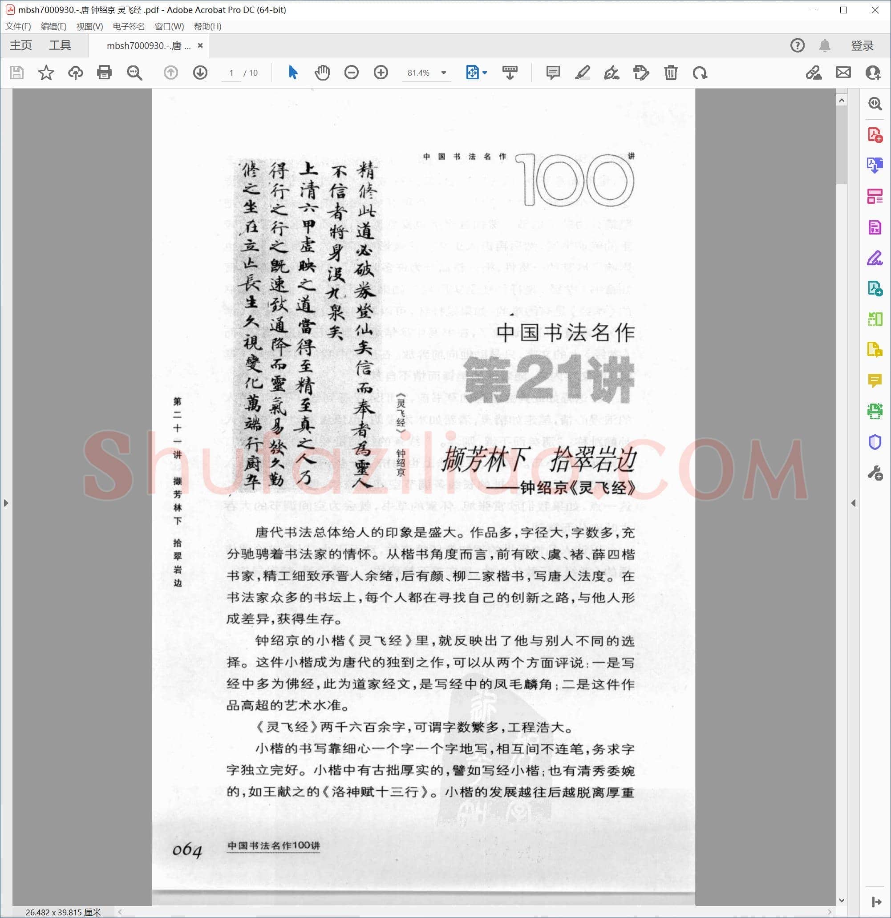Open yellow Comment tool in sidebar
The height and width of the screenshot is (918, 891).
click(x=875, y=381)
